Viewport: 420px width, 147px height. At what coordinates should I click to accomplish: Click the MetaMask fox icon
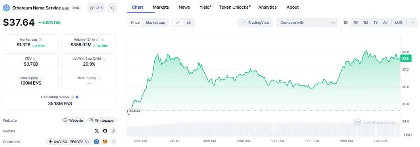(x=105, y=141)
